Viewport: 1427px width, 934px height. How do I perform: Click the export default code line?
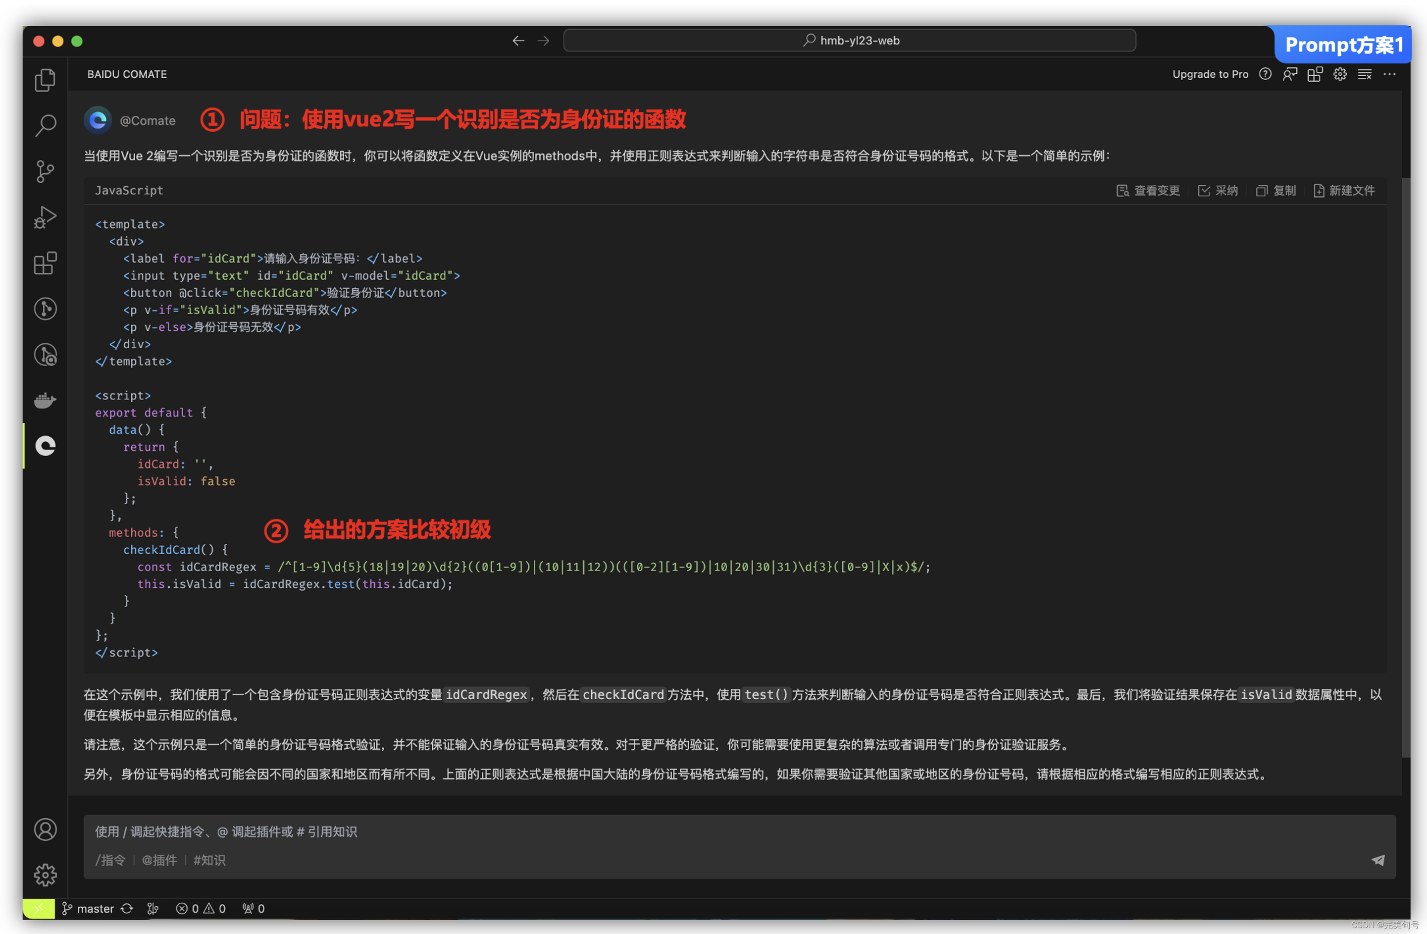(151, 413)
